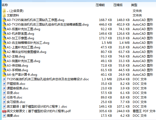Click the 107.1 KB compressed size cell

[123, 107]
